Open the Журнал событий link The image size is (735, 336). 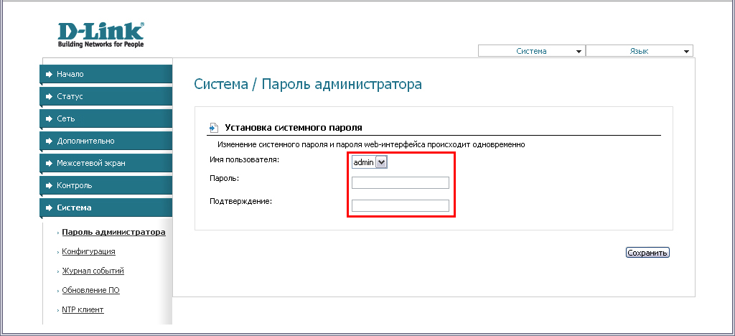tap(93, 271)
